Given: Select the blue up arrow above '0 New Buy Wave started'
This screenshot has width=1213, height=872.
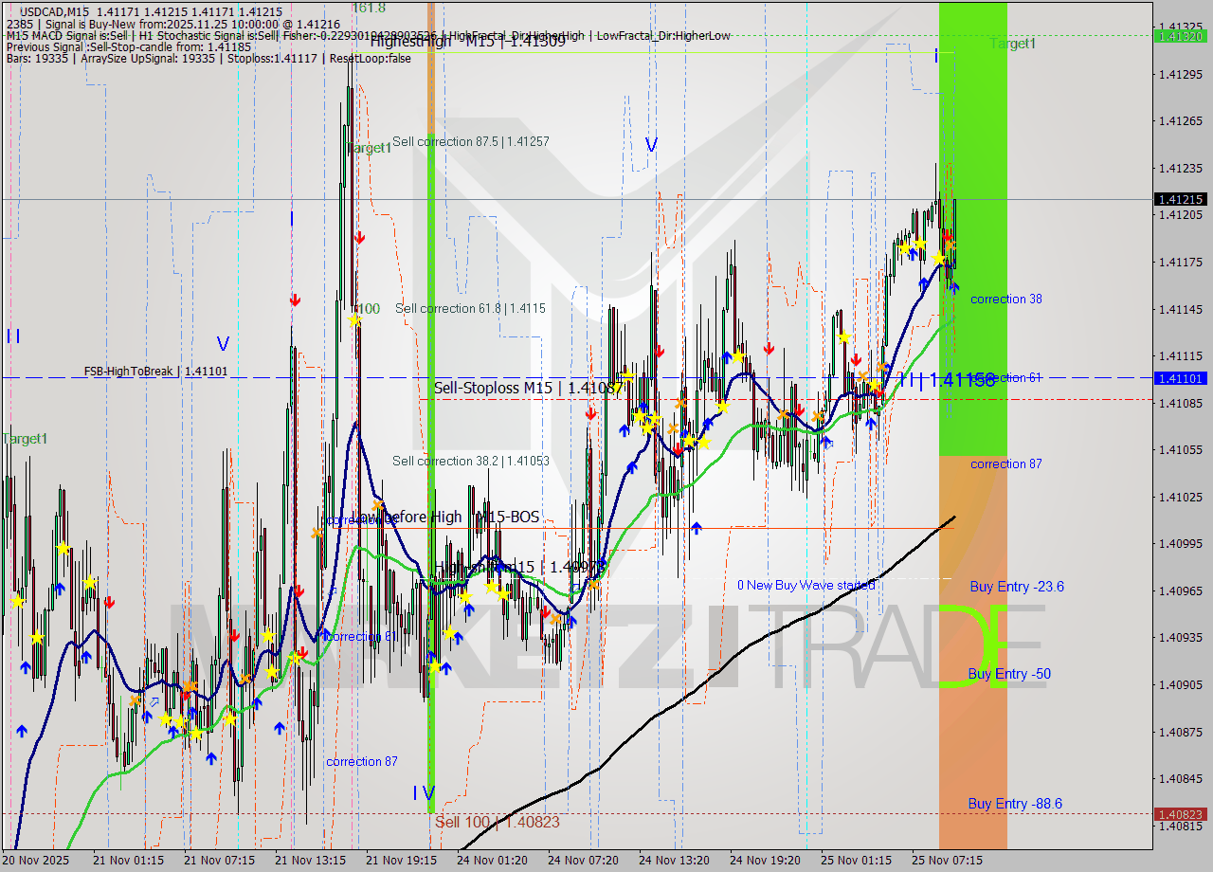Looking at the screenshot, I should point(697,528).
